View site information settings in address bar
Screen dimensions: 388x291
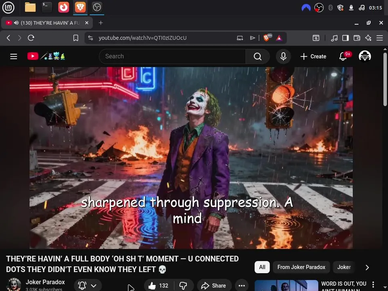click(x=91, y=38)
